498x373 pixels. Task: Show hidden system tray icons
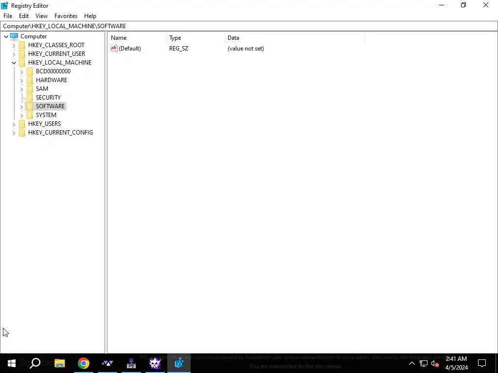pos(411,363)
